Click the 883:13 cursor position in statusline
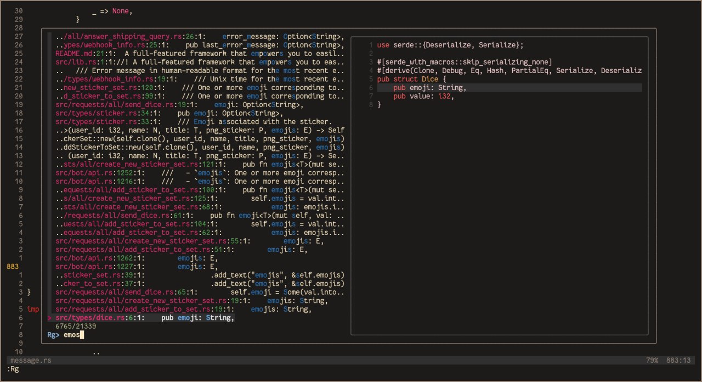702x382 pixels. point(678,360)
